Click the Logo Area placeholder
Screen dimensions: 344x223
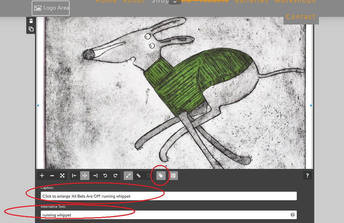(x=51, y=8)
